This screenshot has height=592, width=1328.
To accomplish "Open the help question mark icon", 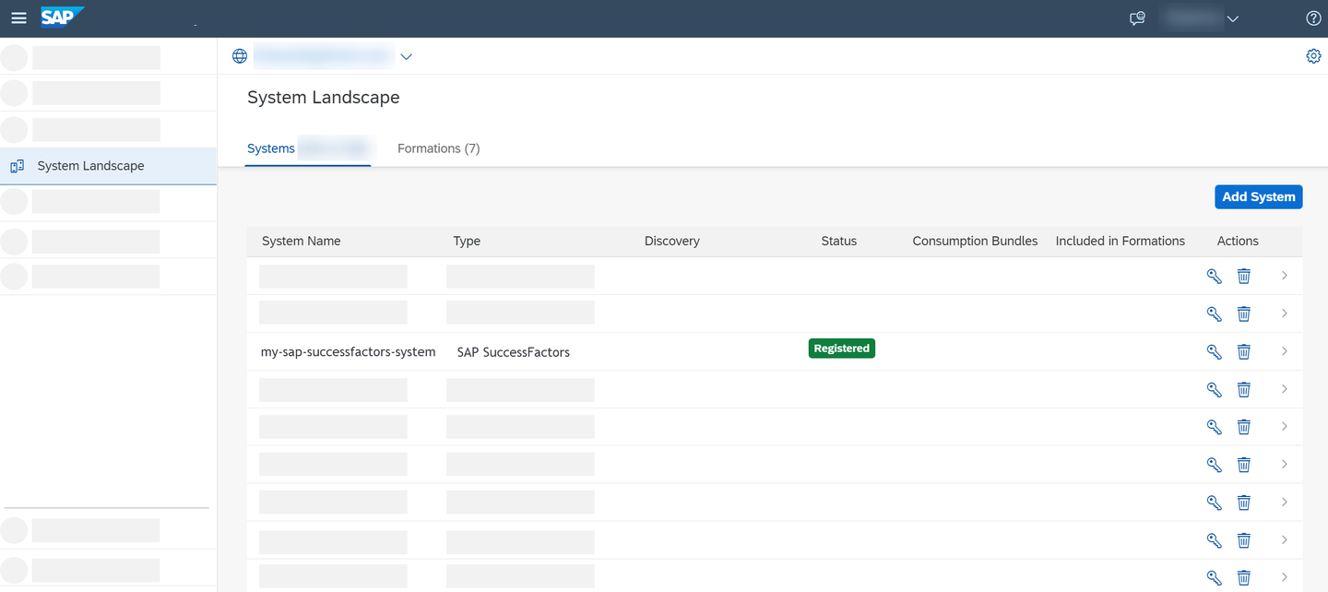I will [1313, 18].
